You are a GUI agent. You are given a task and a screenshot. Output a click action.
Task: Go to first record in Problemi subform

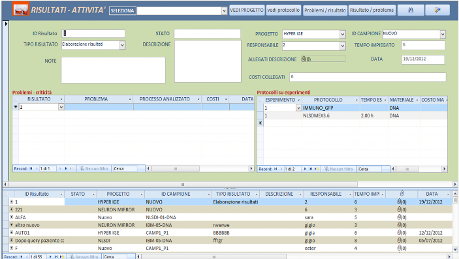[31, 168]
